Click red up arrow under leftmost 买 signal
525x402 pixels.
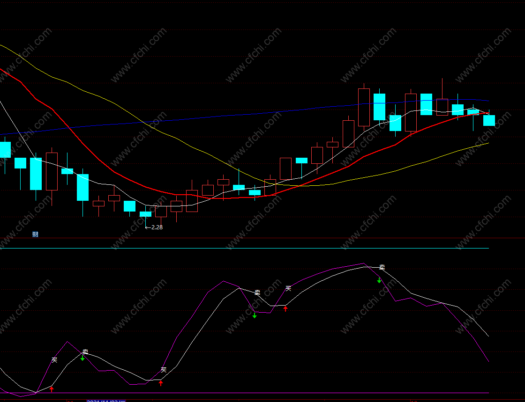(52, 389)
